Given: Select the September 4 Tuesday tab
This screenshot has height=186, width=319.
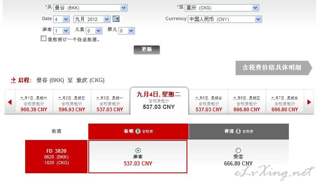Looking at the screenshot, I should click(159, 101).
